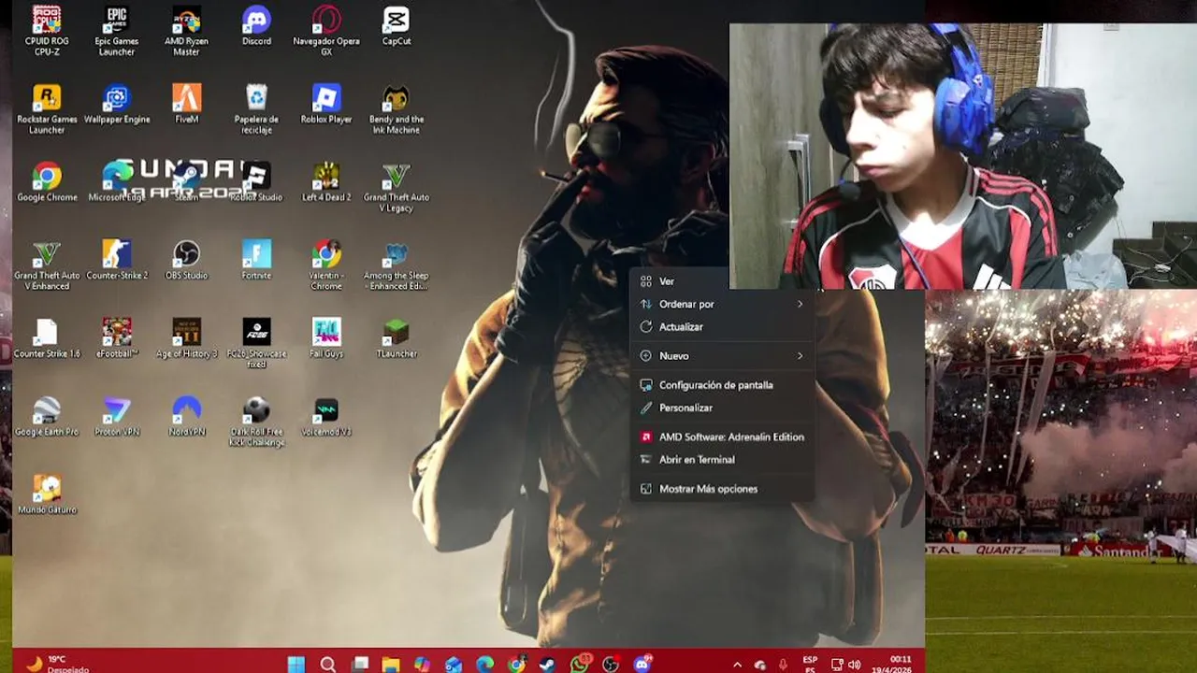The height and width of the screenshot is (673, 1197).
Task: Select Among the Sleep Enhanced Edition icon
Action: tap(397, 265)
